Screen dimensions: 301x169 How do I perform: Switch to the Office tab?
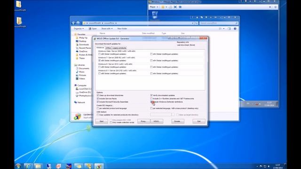pyautogui.click(x=108, y=48)
